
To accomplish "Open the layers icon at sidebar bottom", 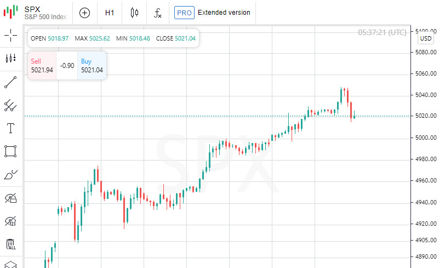I will click(10, 264).
